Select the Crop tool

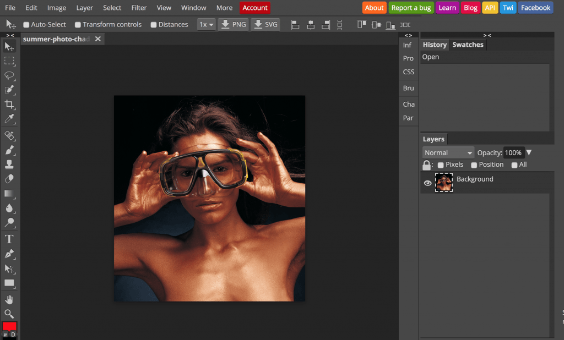9,105
